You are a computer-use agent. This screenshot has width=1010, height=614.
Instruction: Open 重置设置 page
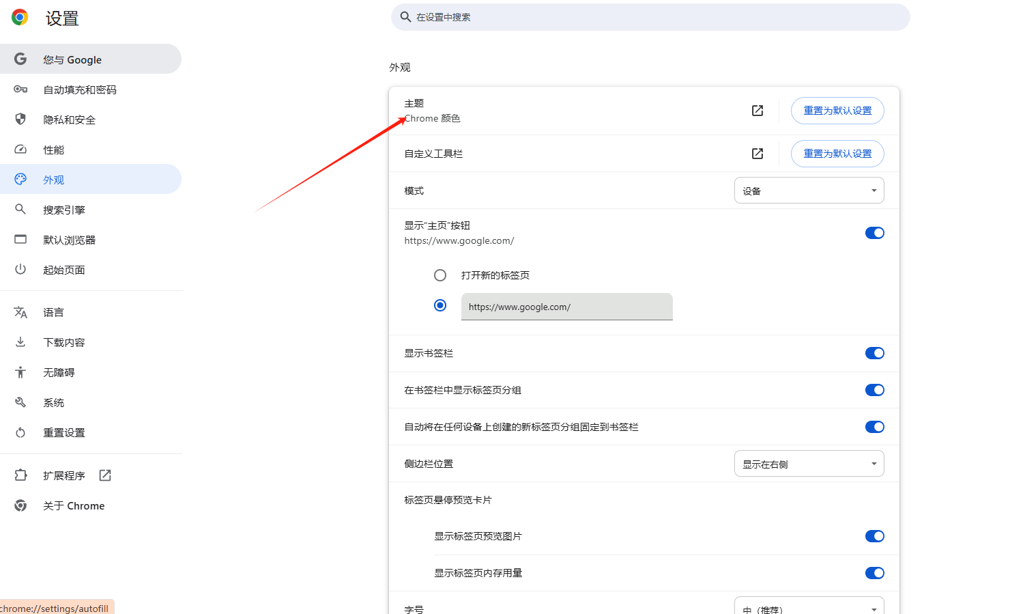coord(91,432)
